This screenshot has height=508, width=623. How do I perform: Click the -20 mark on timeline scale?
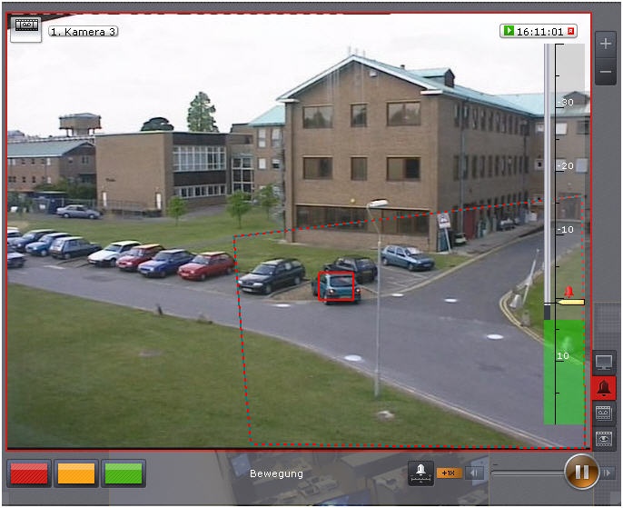pos(566,165)
